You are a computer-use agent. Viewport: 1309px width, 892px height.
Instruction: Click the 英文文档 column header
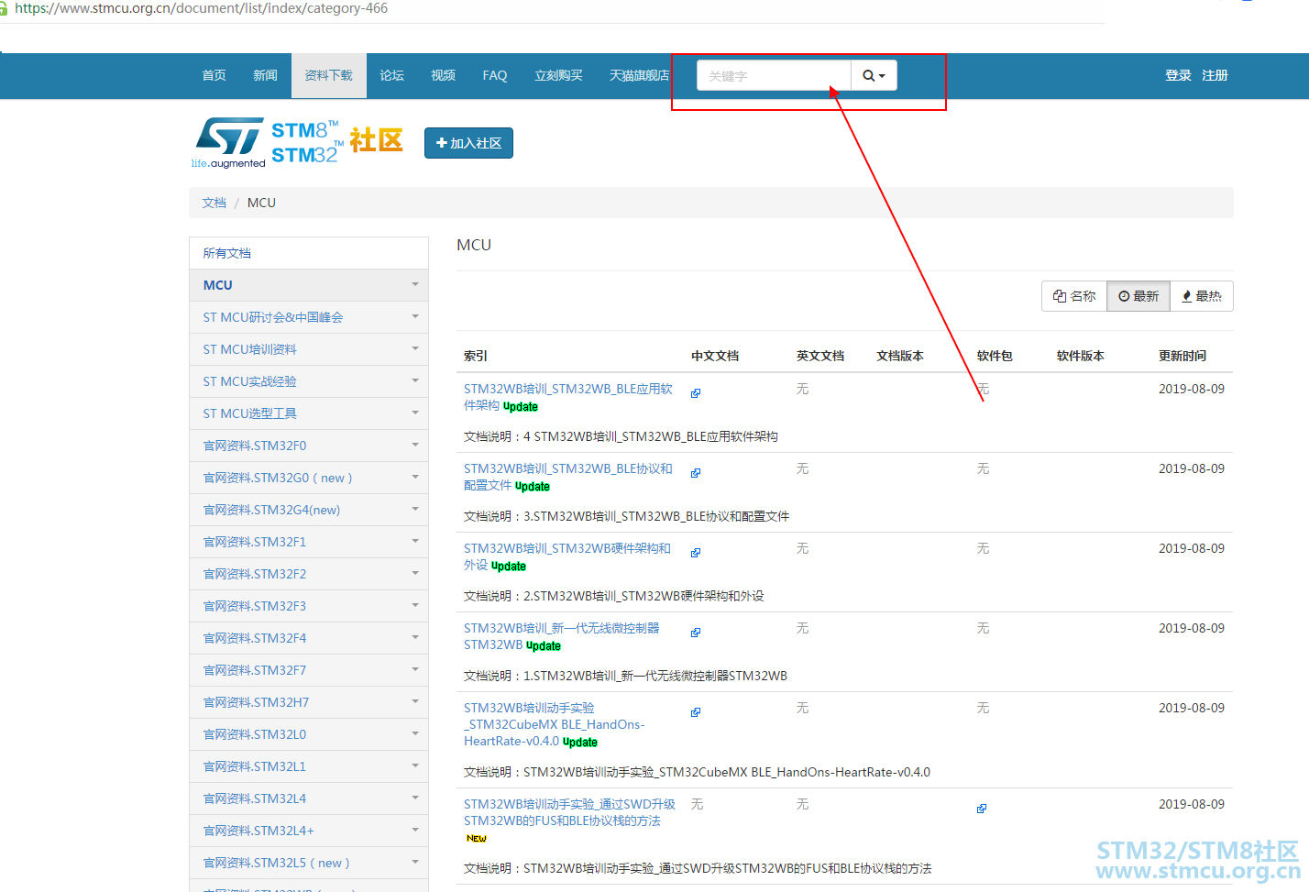[x=820, y=356]
